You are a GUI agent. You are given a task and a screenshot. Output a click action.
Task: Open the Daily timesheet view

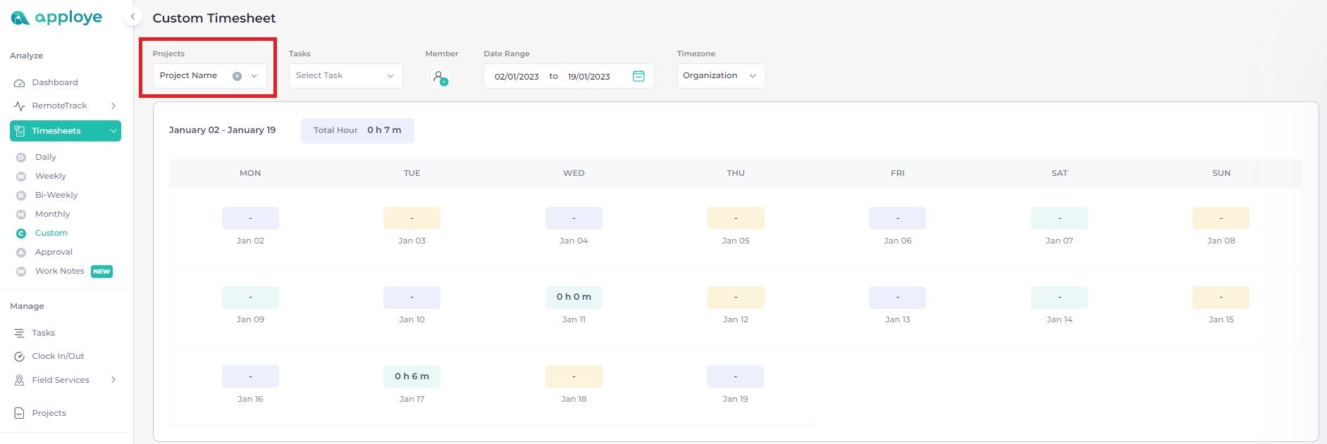46,157
